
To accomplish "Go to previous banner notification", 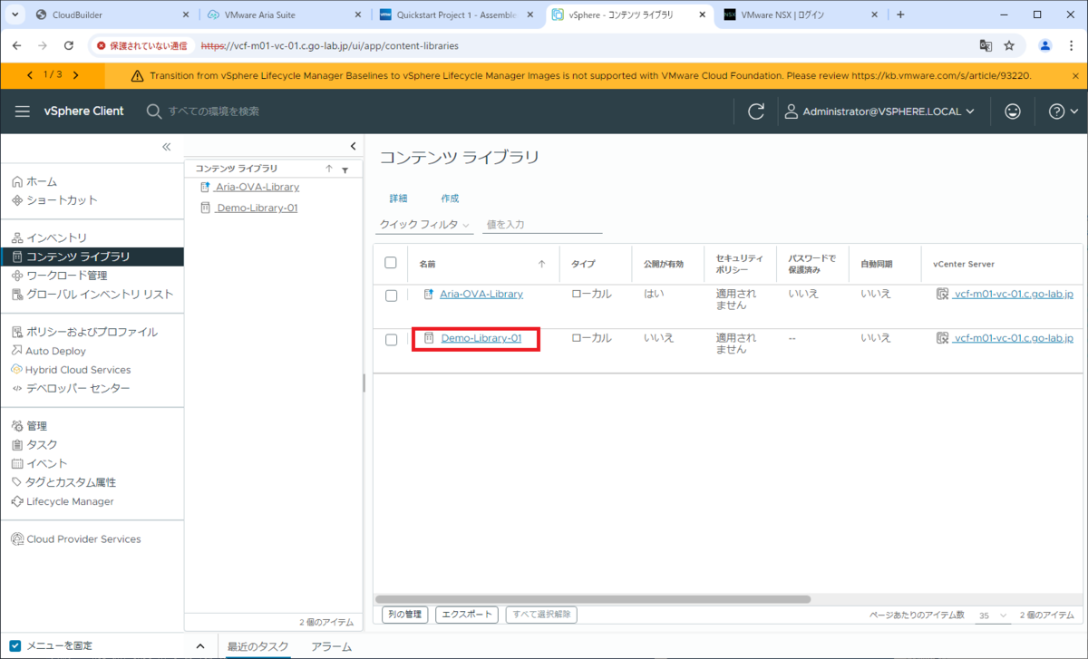I will tap(31, 75).
